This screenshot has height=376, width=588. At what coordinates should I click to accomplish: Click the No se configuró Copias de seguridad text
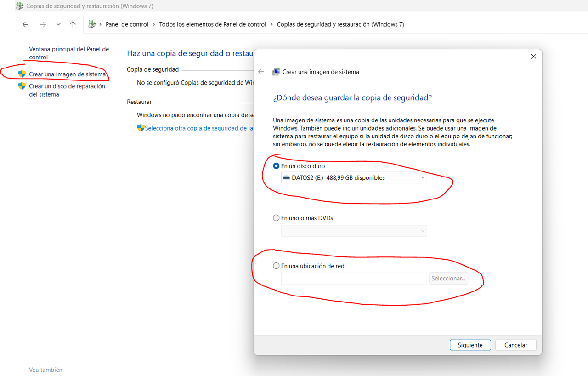point(195,82)
